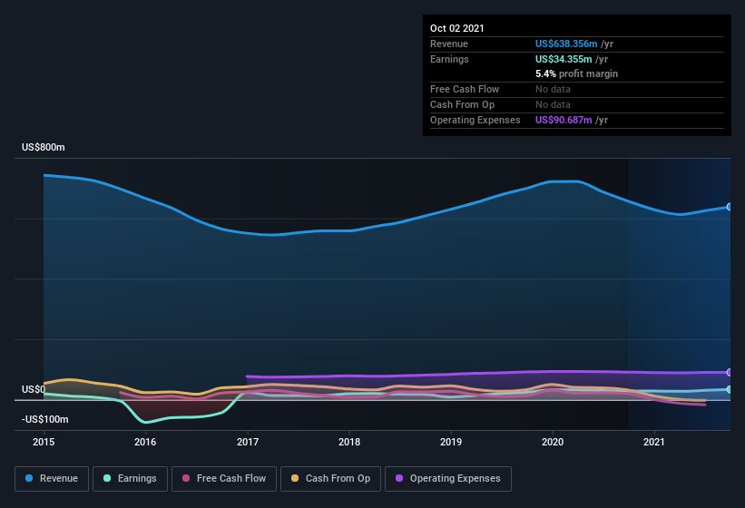Toggle the Free Cash Flow legend button
The image size is (745, 508).
[224, 479]
